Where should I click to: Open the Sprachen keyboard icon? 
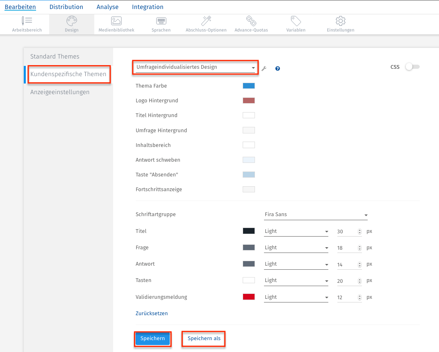[161, 21]
